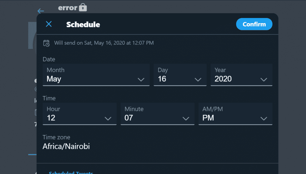The width and height of the screenshot is (306, 174).
Task: Open the Day dropdown showing 16
Action: (x=180, y=75)
